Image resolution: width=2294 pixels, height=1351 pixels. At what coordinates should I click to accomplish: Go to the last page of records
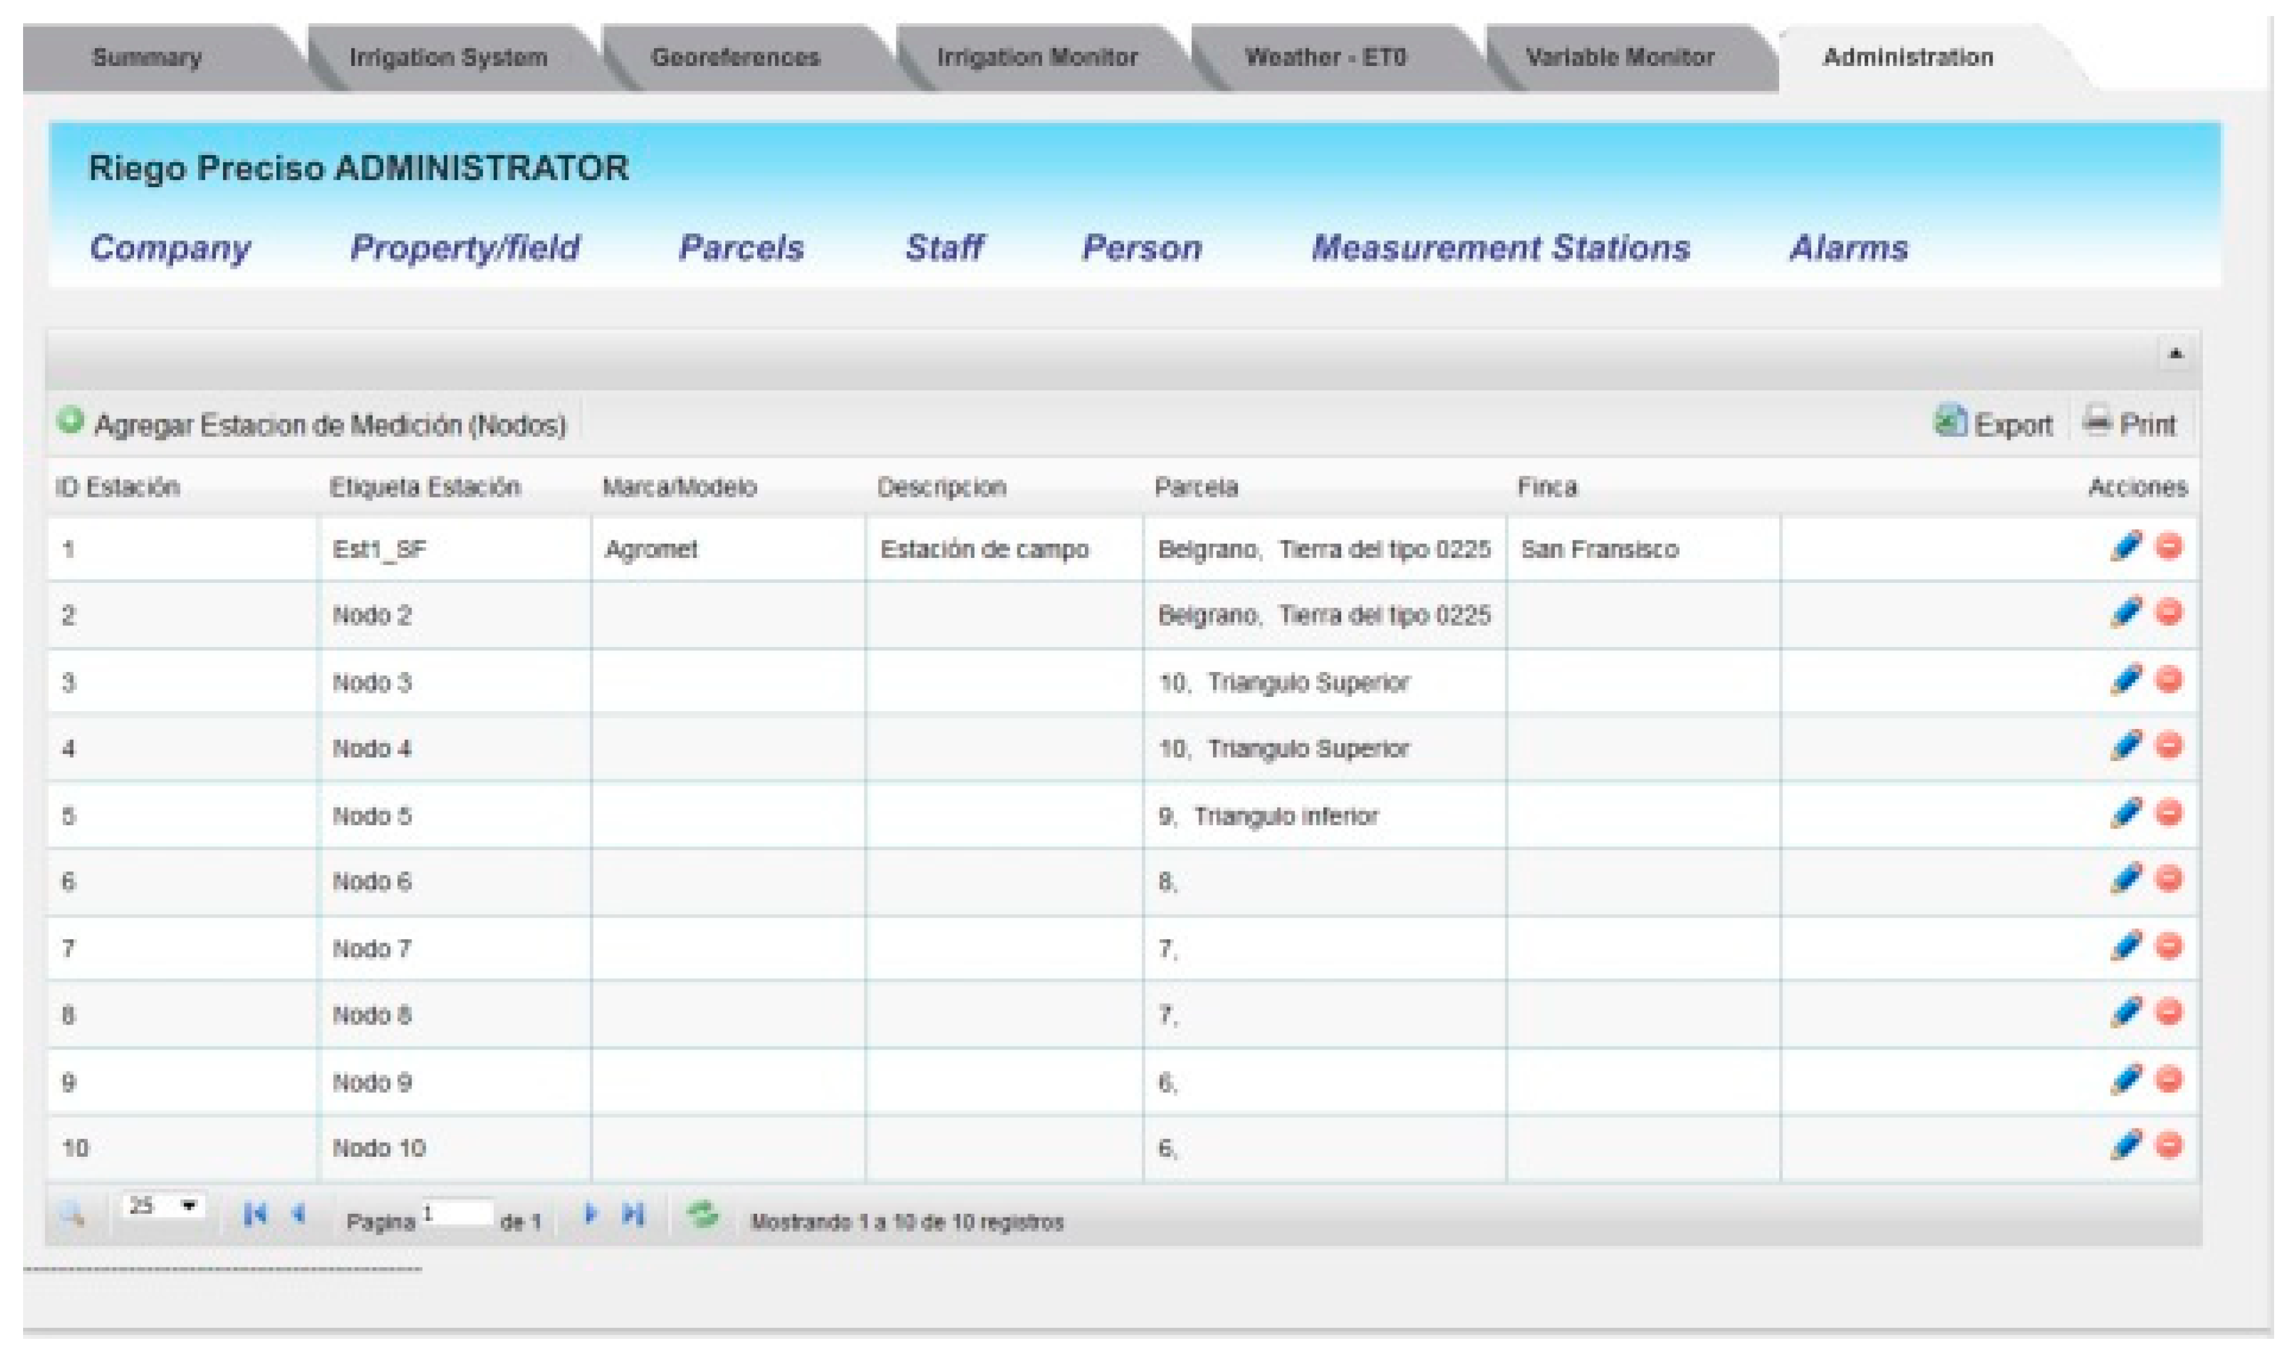click(x=633, y=1214)
